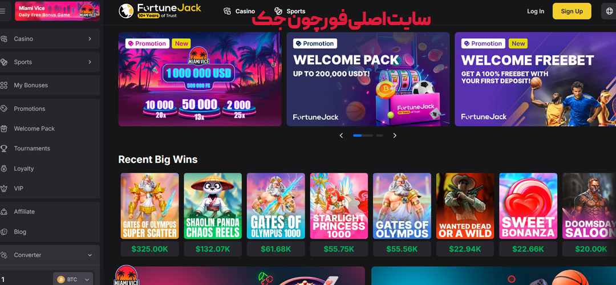Viewport: 616px width, 285px height.
Task: Click the VIP crown icon
Action: [4, 189]
